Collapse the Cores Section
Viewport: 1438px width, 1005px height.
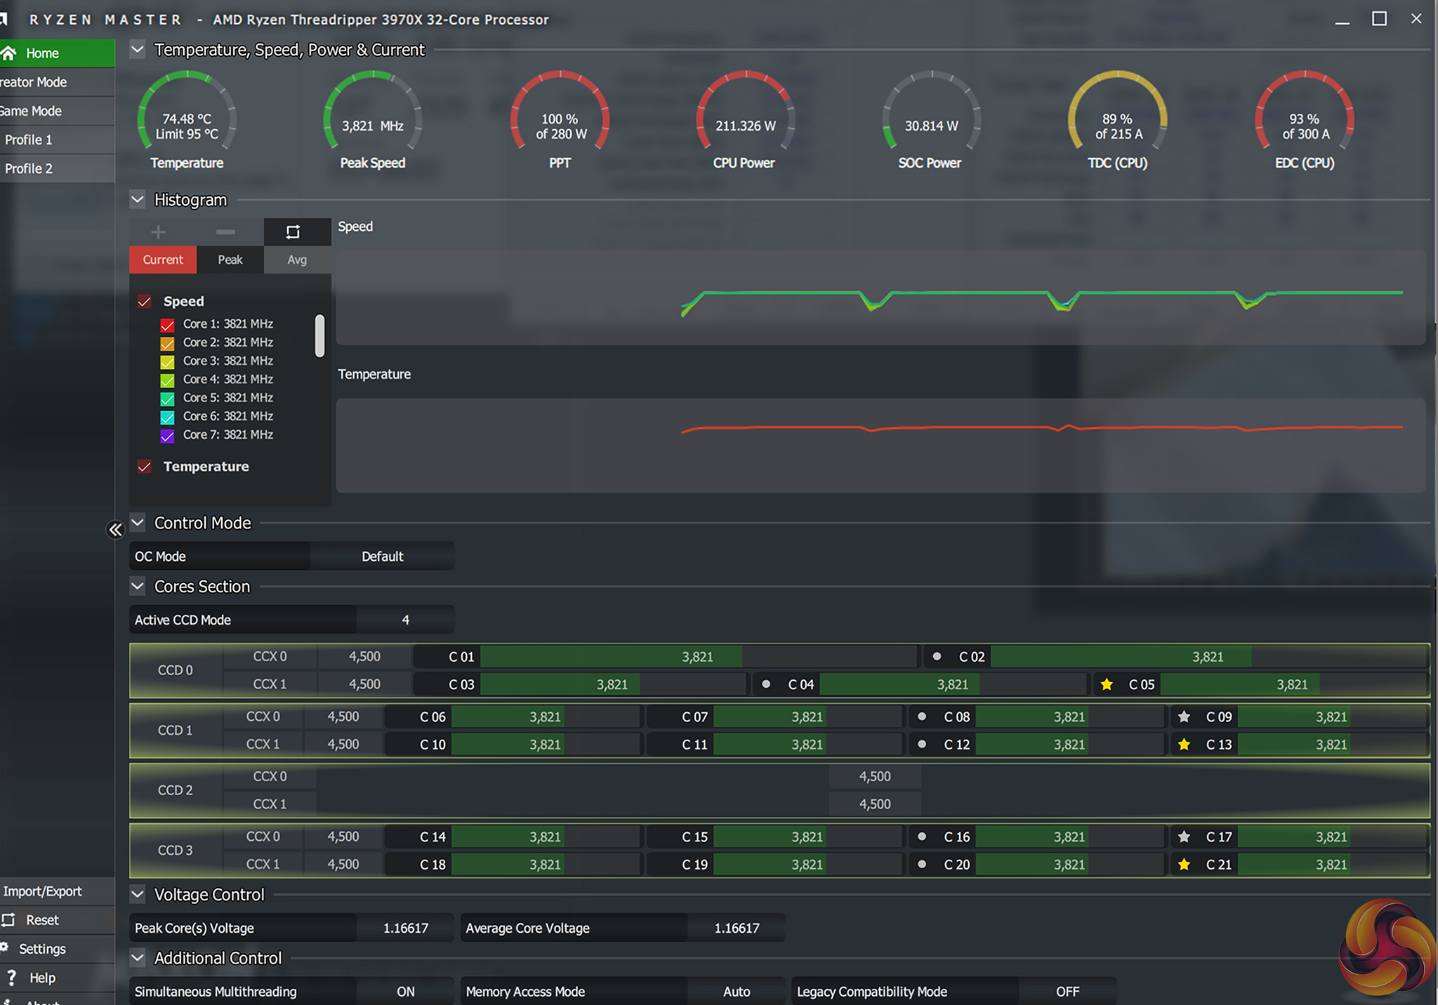pos(138,586)
